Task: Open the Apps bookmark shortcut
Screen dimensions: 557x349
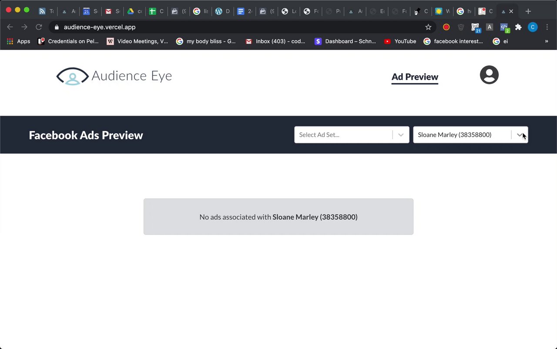Action: (x=18, y=41)
